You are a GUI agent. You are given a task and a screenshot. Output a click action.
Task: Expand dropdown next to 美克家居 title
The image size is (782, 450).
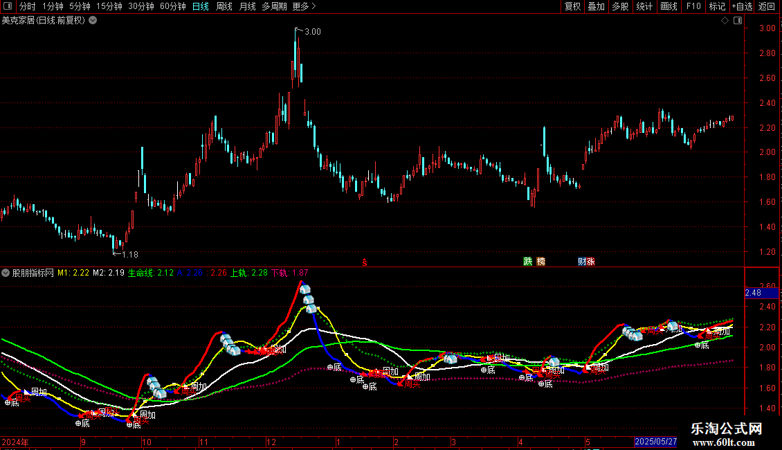(x=93, y=21)
